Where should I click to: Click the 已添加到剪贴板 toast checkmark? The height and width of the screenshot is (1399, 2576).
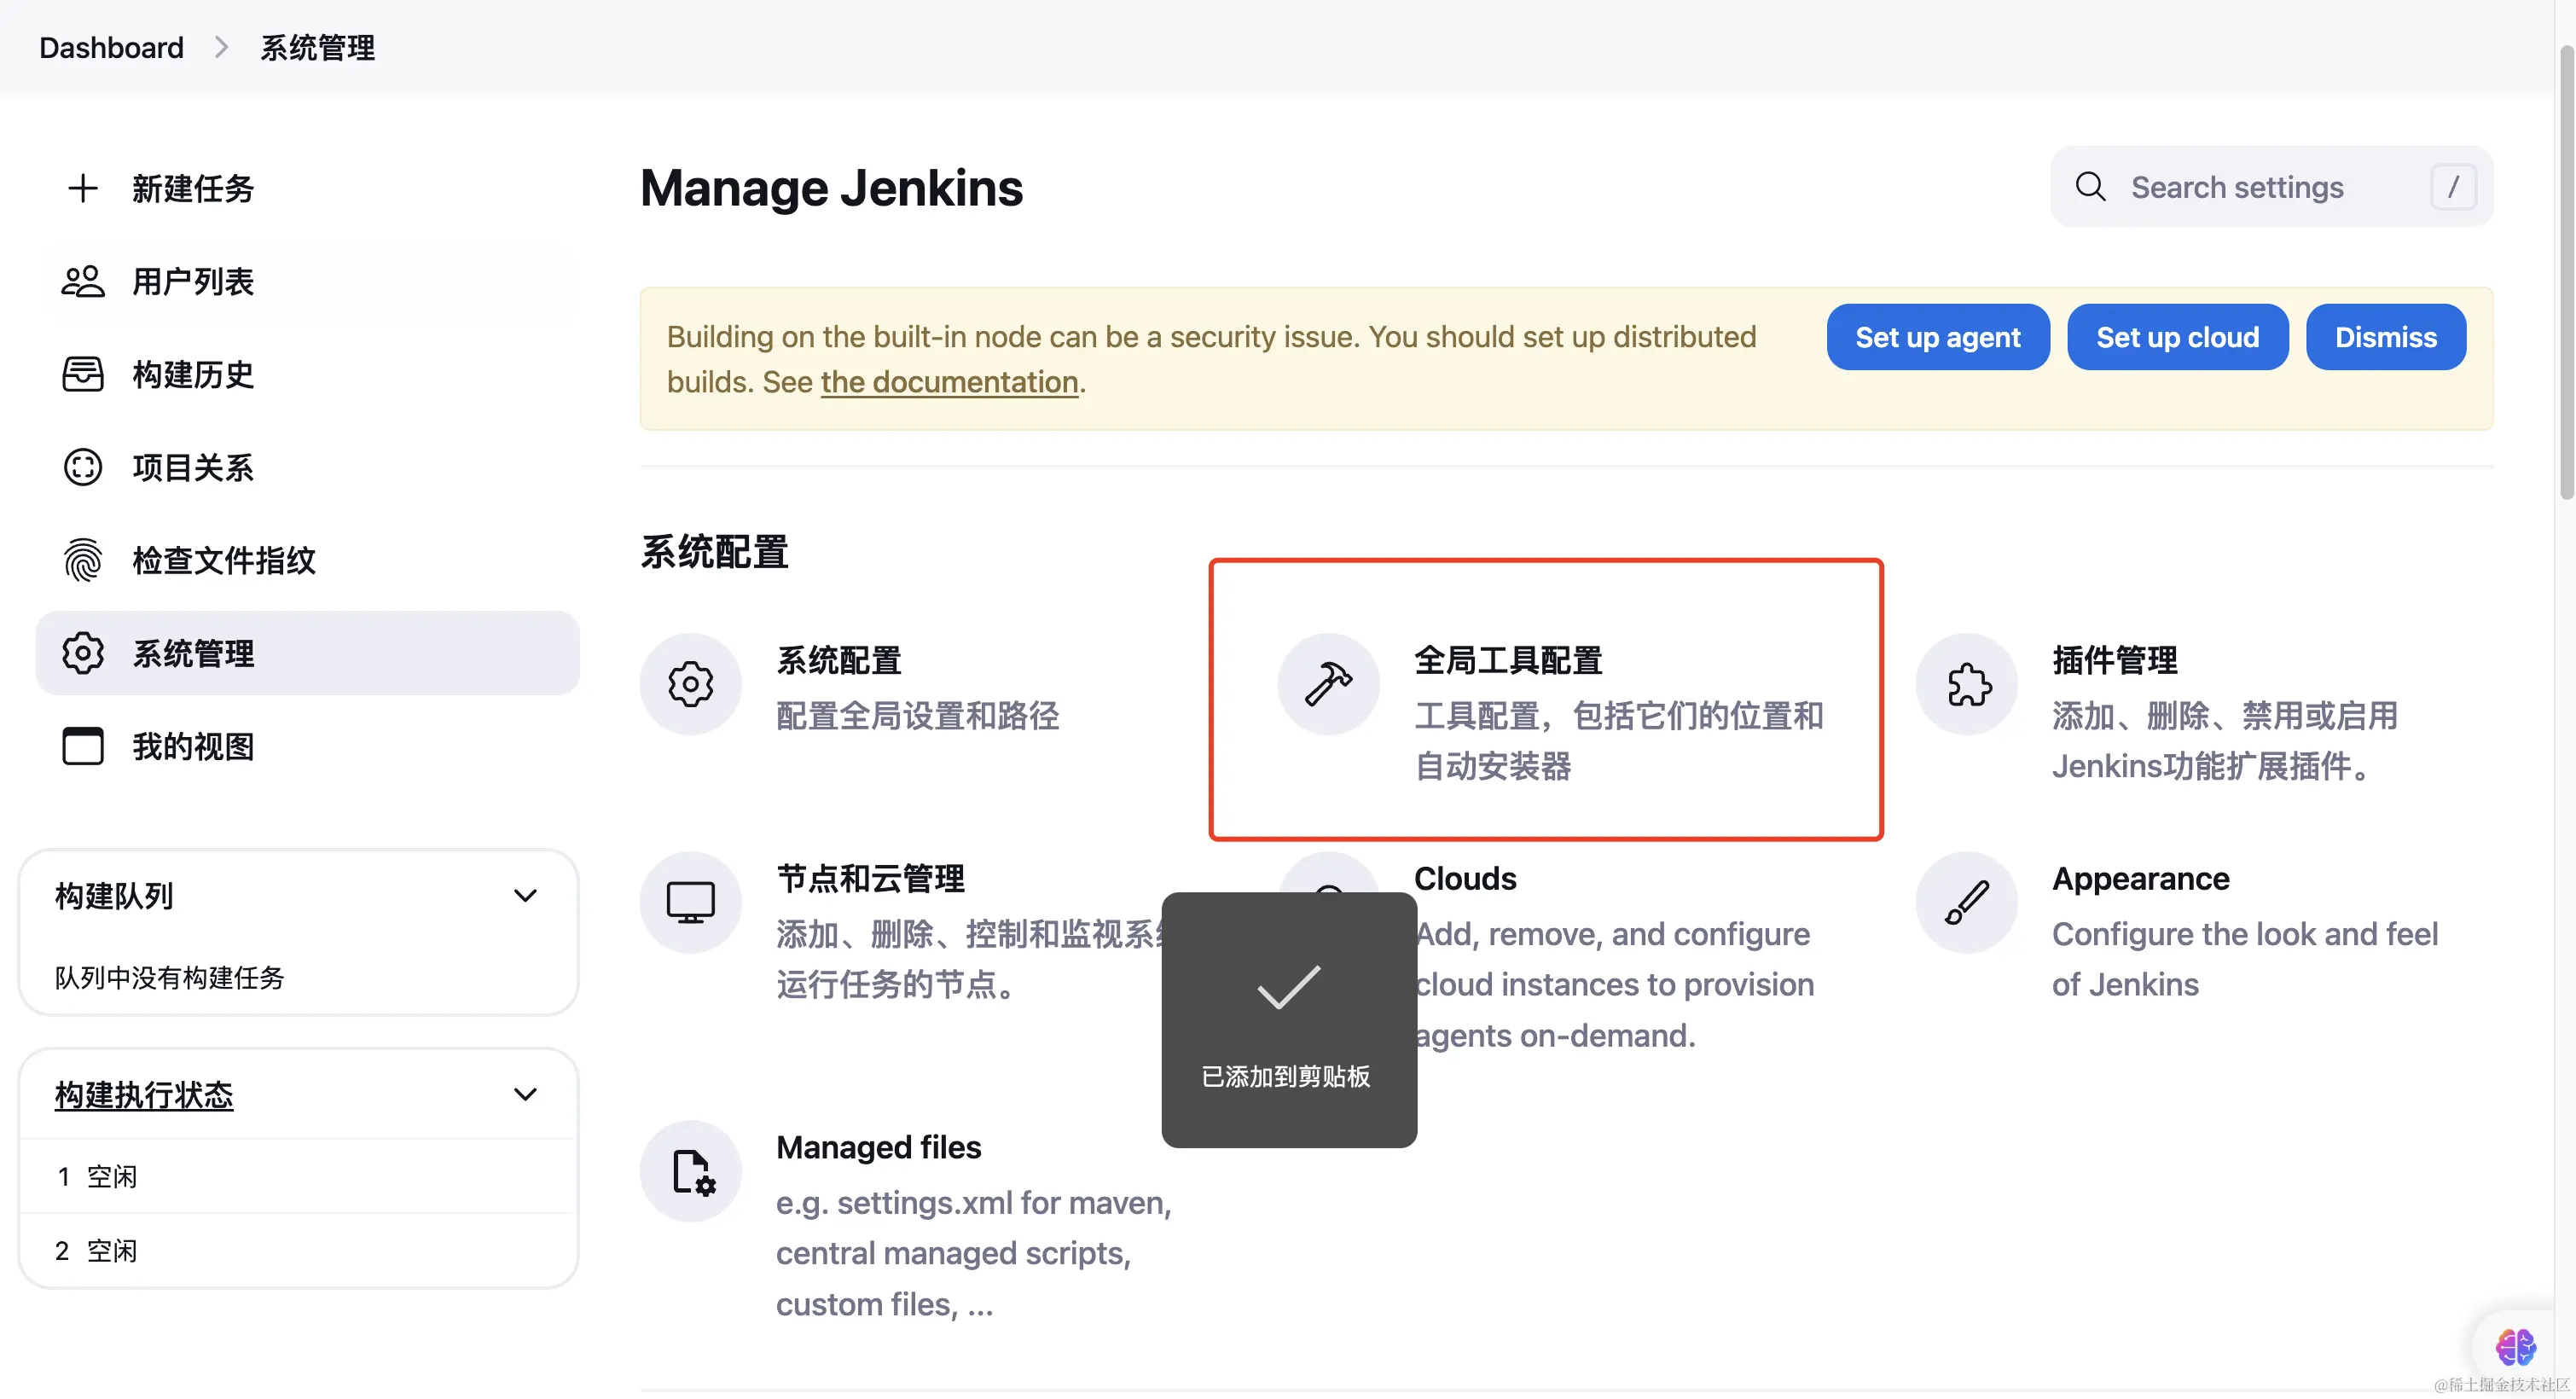pyautogui.click(x=1289, y=987)
